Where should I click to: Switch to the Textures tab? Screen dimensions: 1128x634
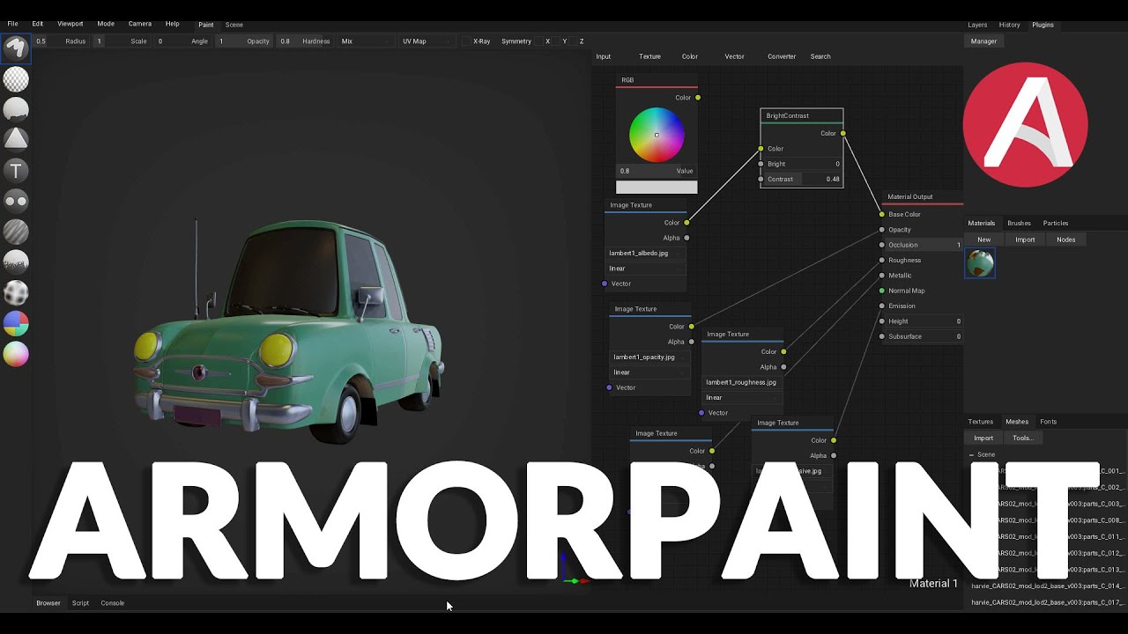pos(980,422)
